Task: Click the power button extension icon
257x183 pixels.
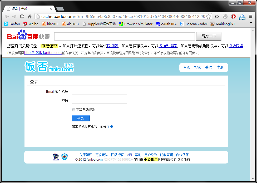Action: click(217, 16)
